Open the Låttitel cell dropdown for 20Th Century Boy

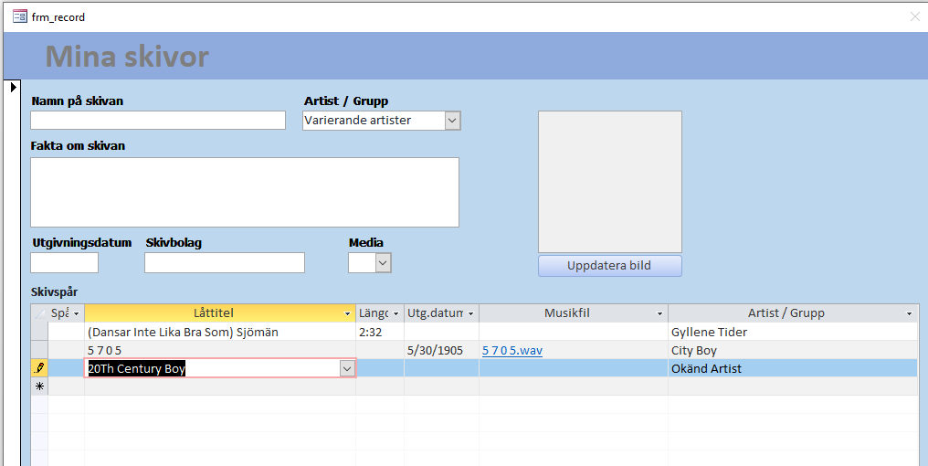click(x=347, y=369)
